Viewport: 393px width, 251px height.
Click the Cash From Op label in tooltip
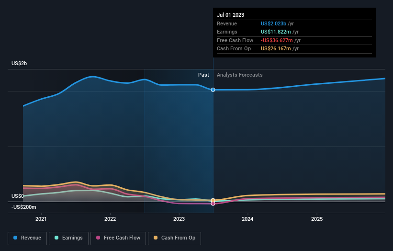tap(234, 49)
